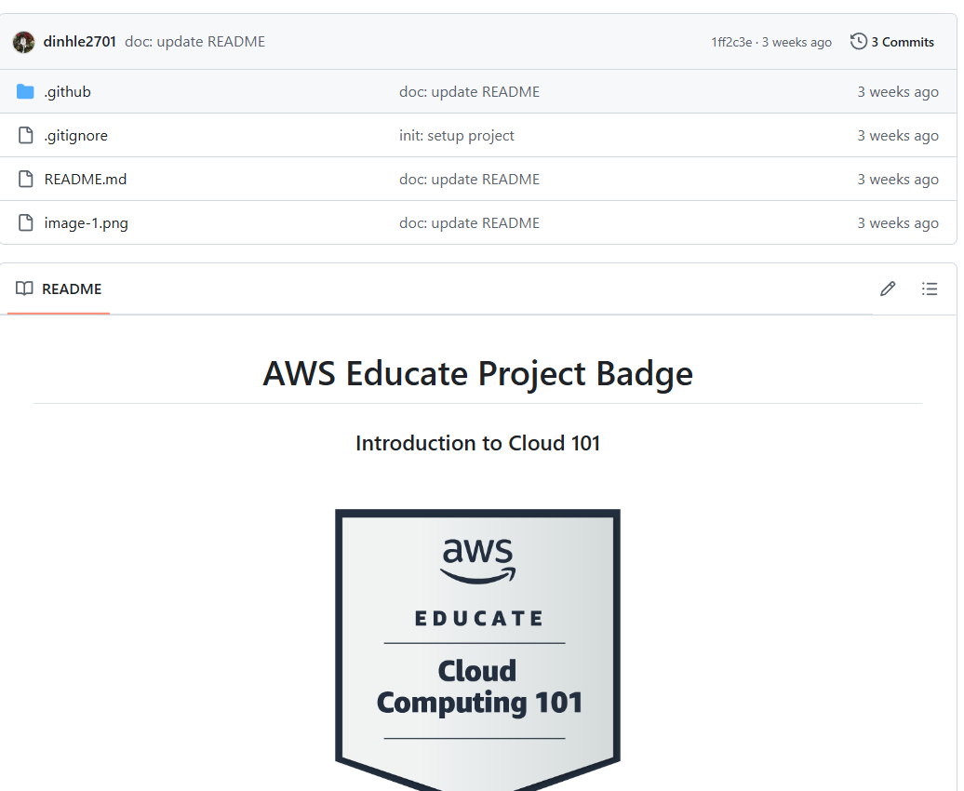Edit README using the pencil icon

tap(887, 288)
